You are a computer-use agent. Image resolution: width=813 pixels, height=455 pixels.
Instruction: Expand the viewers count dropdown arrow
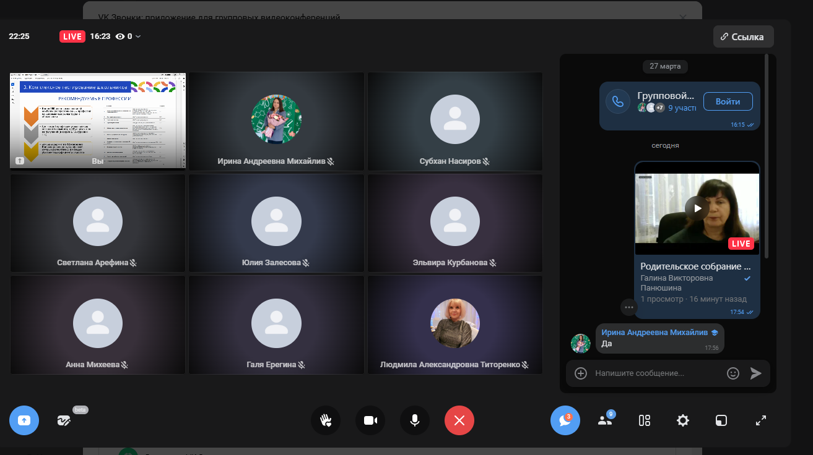click(x=138, y=36)
